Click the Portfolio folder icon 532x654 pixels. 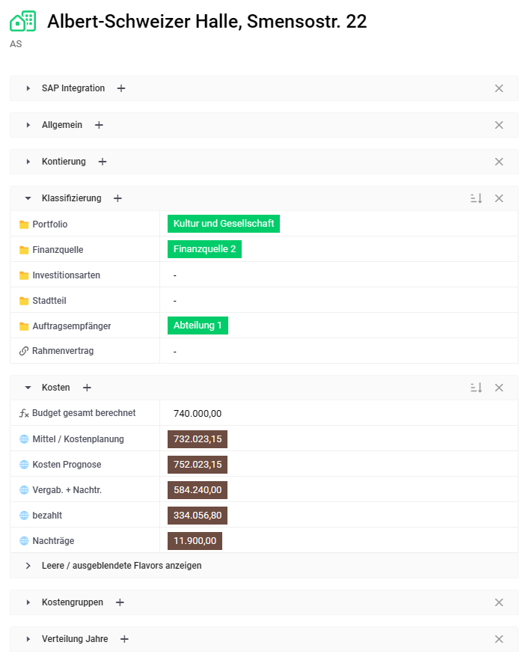tap(24, 224)
